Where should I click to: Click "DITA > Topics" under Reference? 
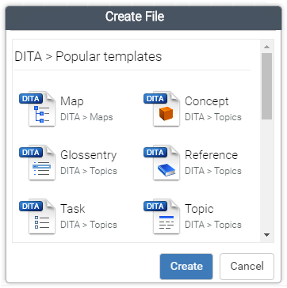213,171
